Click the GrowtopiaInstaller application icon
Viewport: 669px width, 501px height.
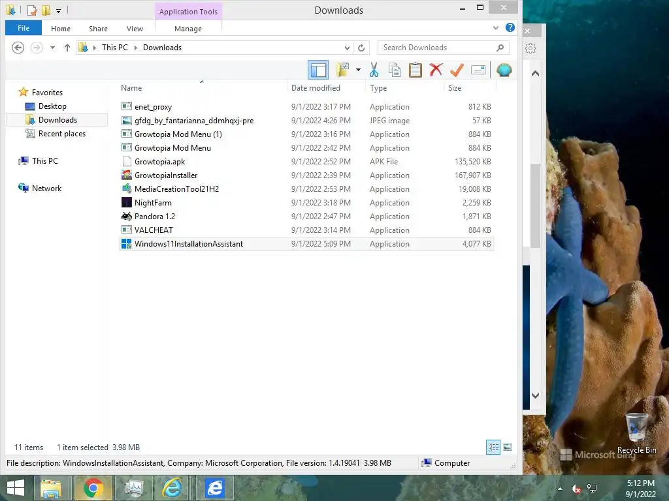click(x=126, y=175)
